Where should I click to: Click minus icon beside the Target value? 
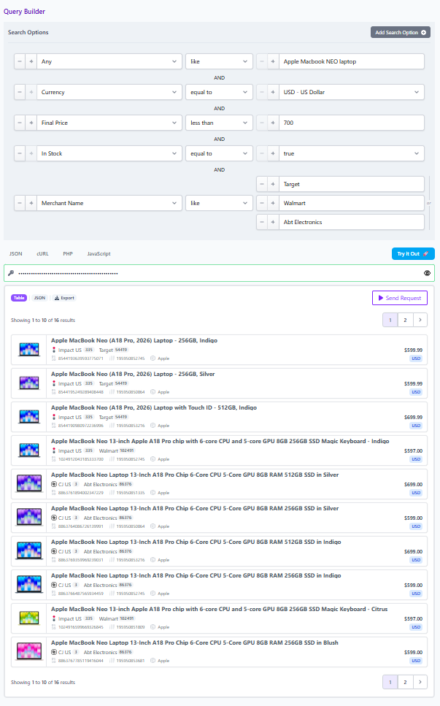(262, 185)
